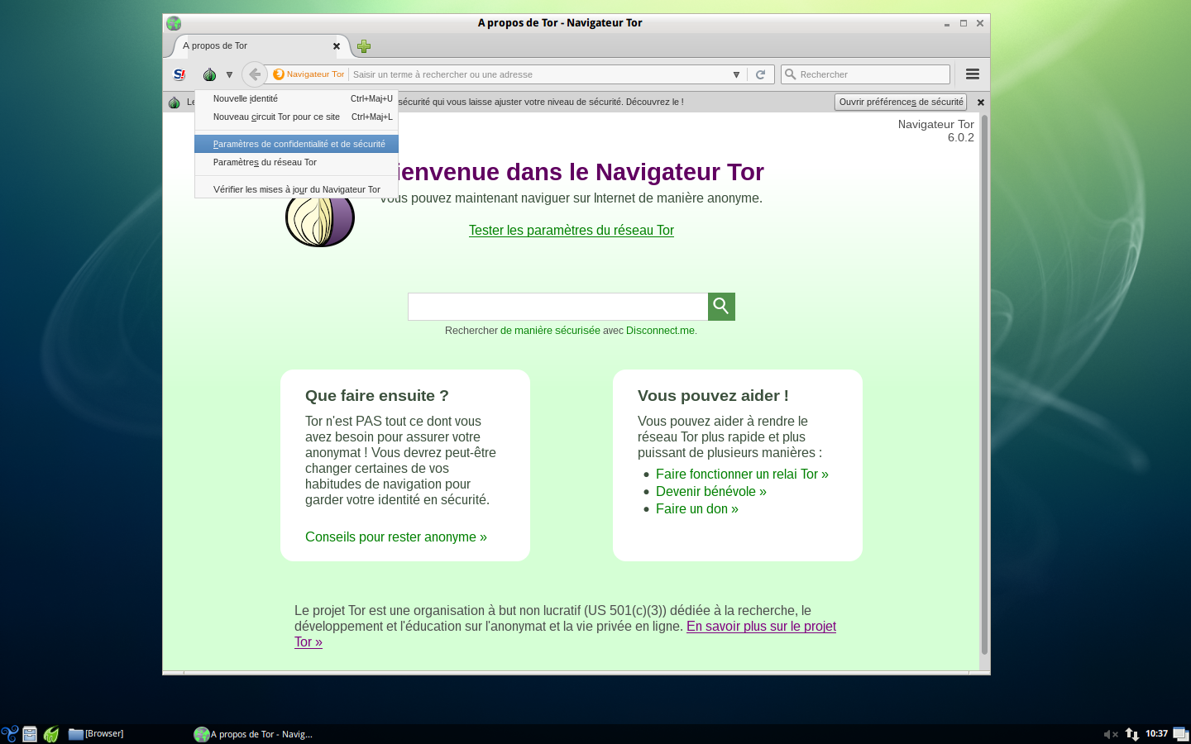The image size is (1191, 744).
Task: Click the muted volume tray icon
Action: tap(1111, 734)
